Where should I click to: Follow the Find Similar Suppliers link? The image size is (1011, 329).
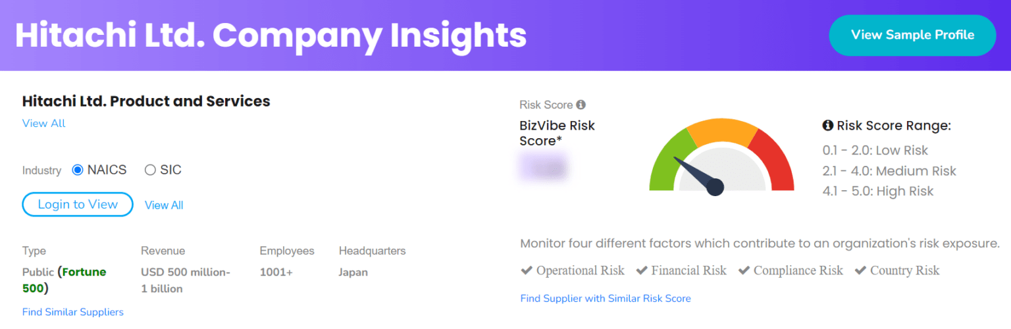73,312
